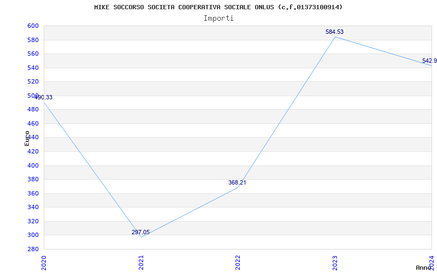Click the 580 y-axis tick label
Screen dimensions: 437x273
click(33, 40)
